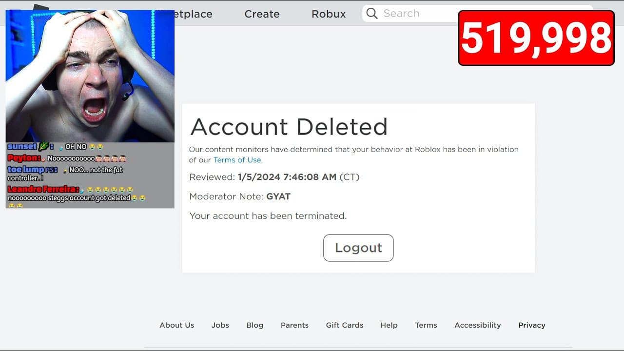Click the search magnifier icon
The image size is (624, 351).
pos(372,14)
